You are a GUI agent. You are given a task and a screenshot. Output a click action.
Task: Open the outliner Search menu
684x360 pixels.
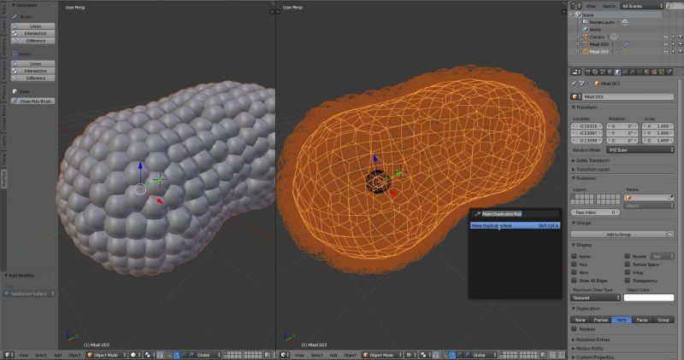click(608, 6)
